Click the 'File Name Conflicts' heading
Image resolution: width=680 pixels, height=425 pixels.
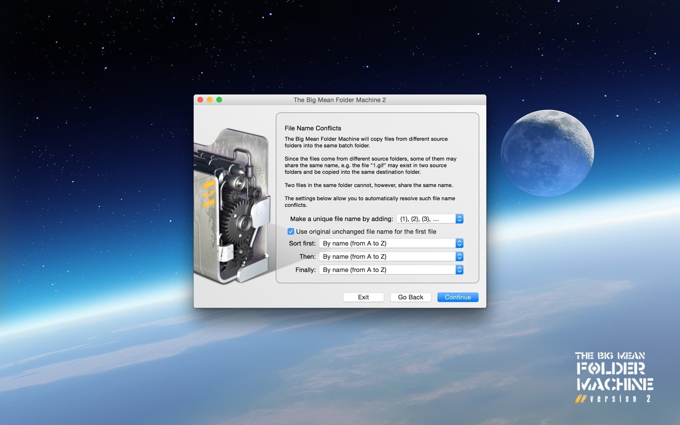(x=313, y=128)
